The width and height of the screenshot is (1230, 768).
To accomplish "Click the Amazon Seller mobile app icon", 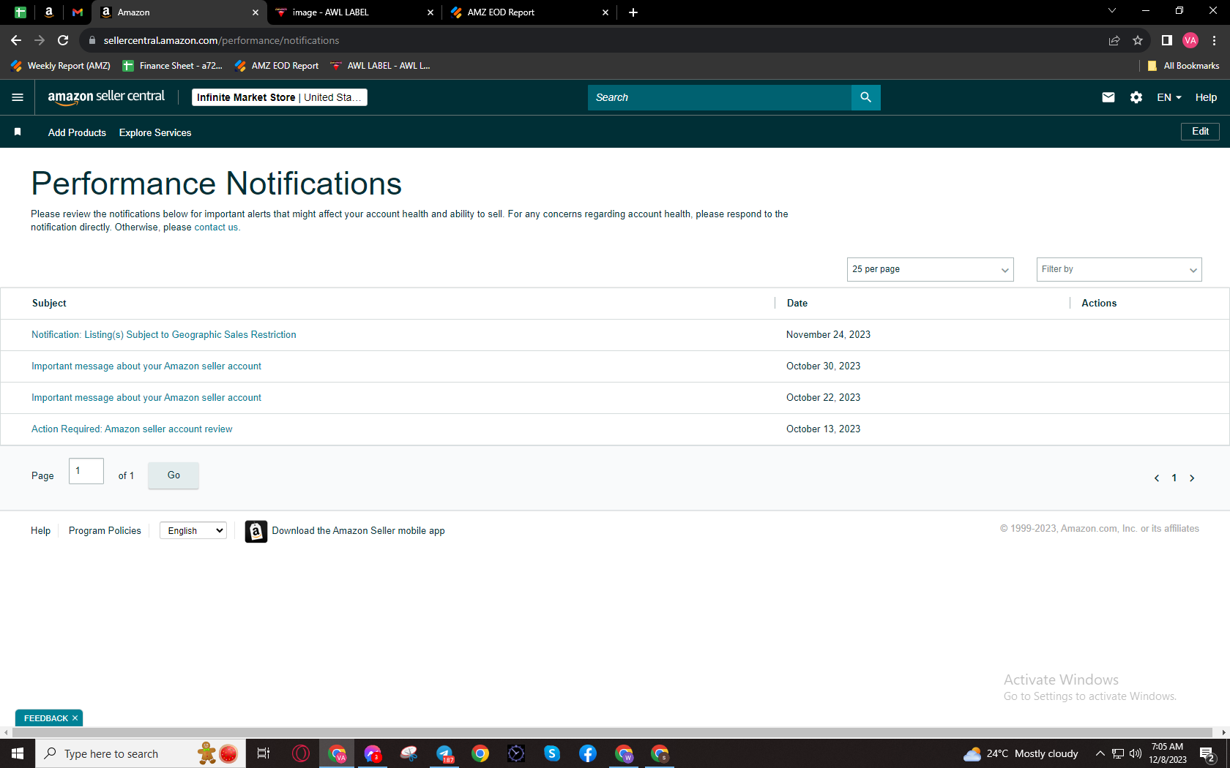I will click(256, 531).
